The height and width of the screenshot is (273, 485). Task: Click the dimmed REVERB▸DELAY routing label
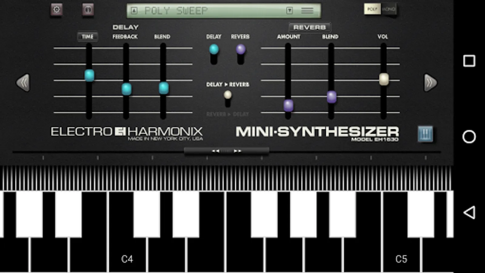[228, 114]
